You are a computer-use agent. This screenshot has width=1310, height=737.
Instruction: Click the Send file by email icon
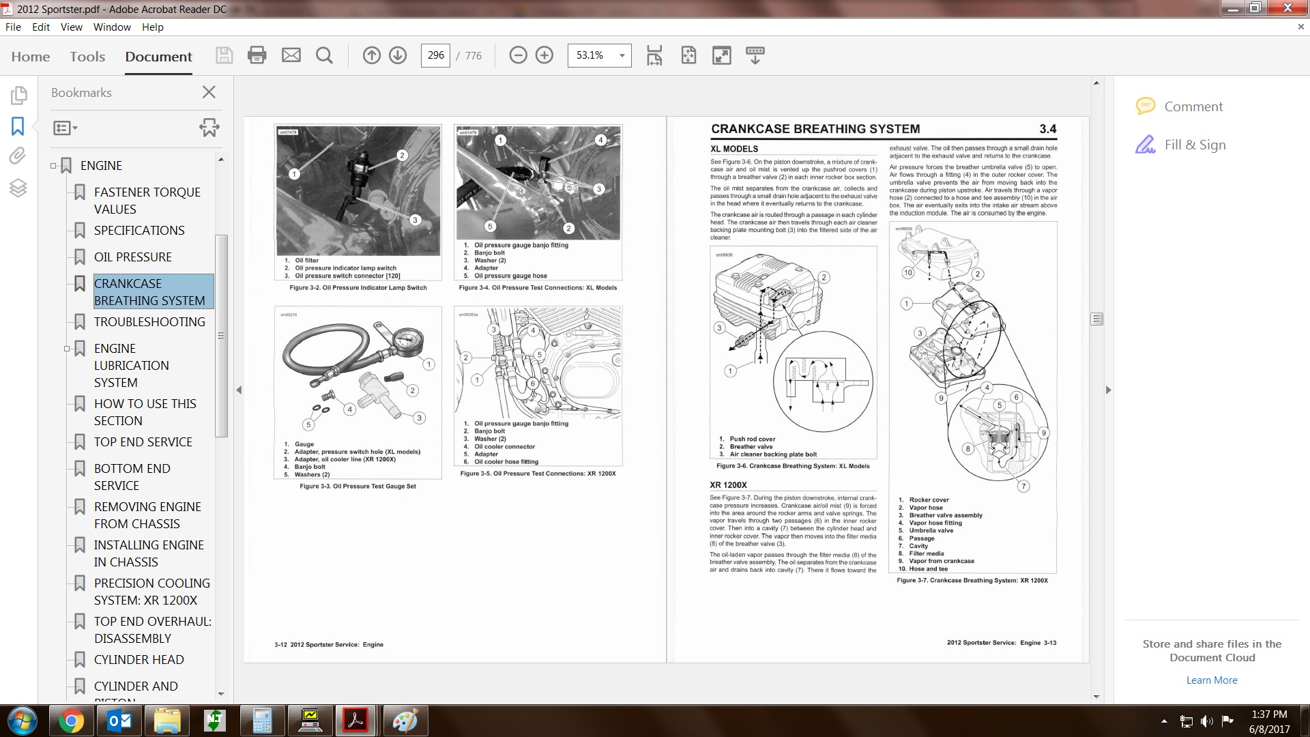point(291,55)
